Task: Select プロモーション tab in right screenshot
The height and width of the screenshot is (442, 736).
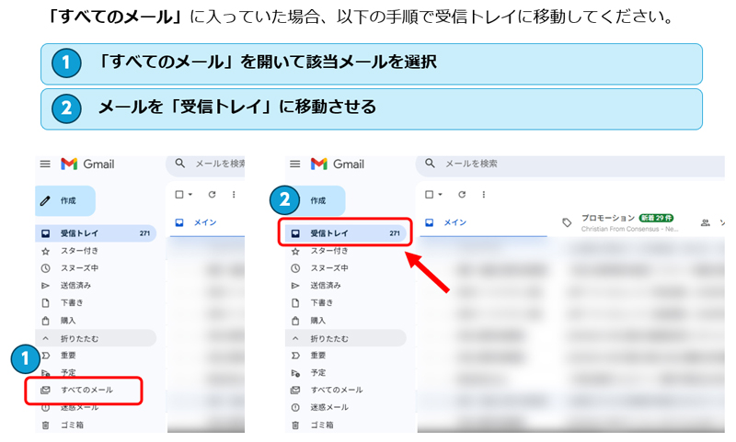Action: (x=620, y=222)
